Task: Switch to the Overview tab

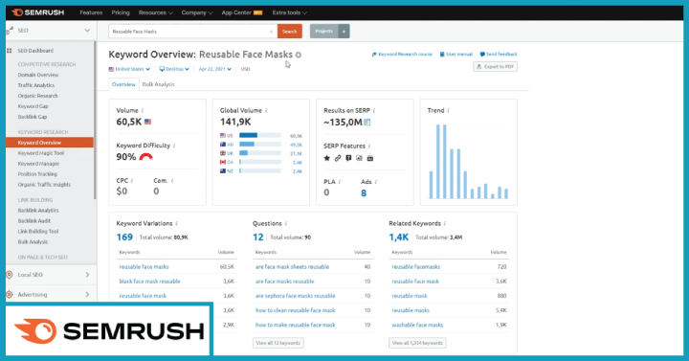Action: coord(123,84)
